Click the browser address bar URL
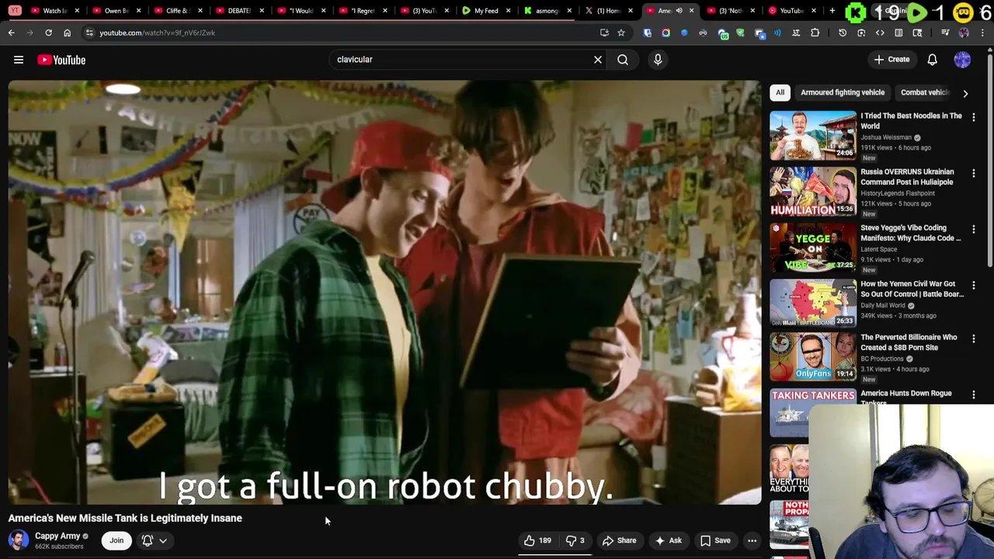The height and width of the screenshot is (559, 994). (158, 33)
